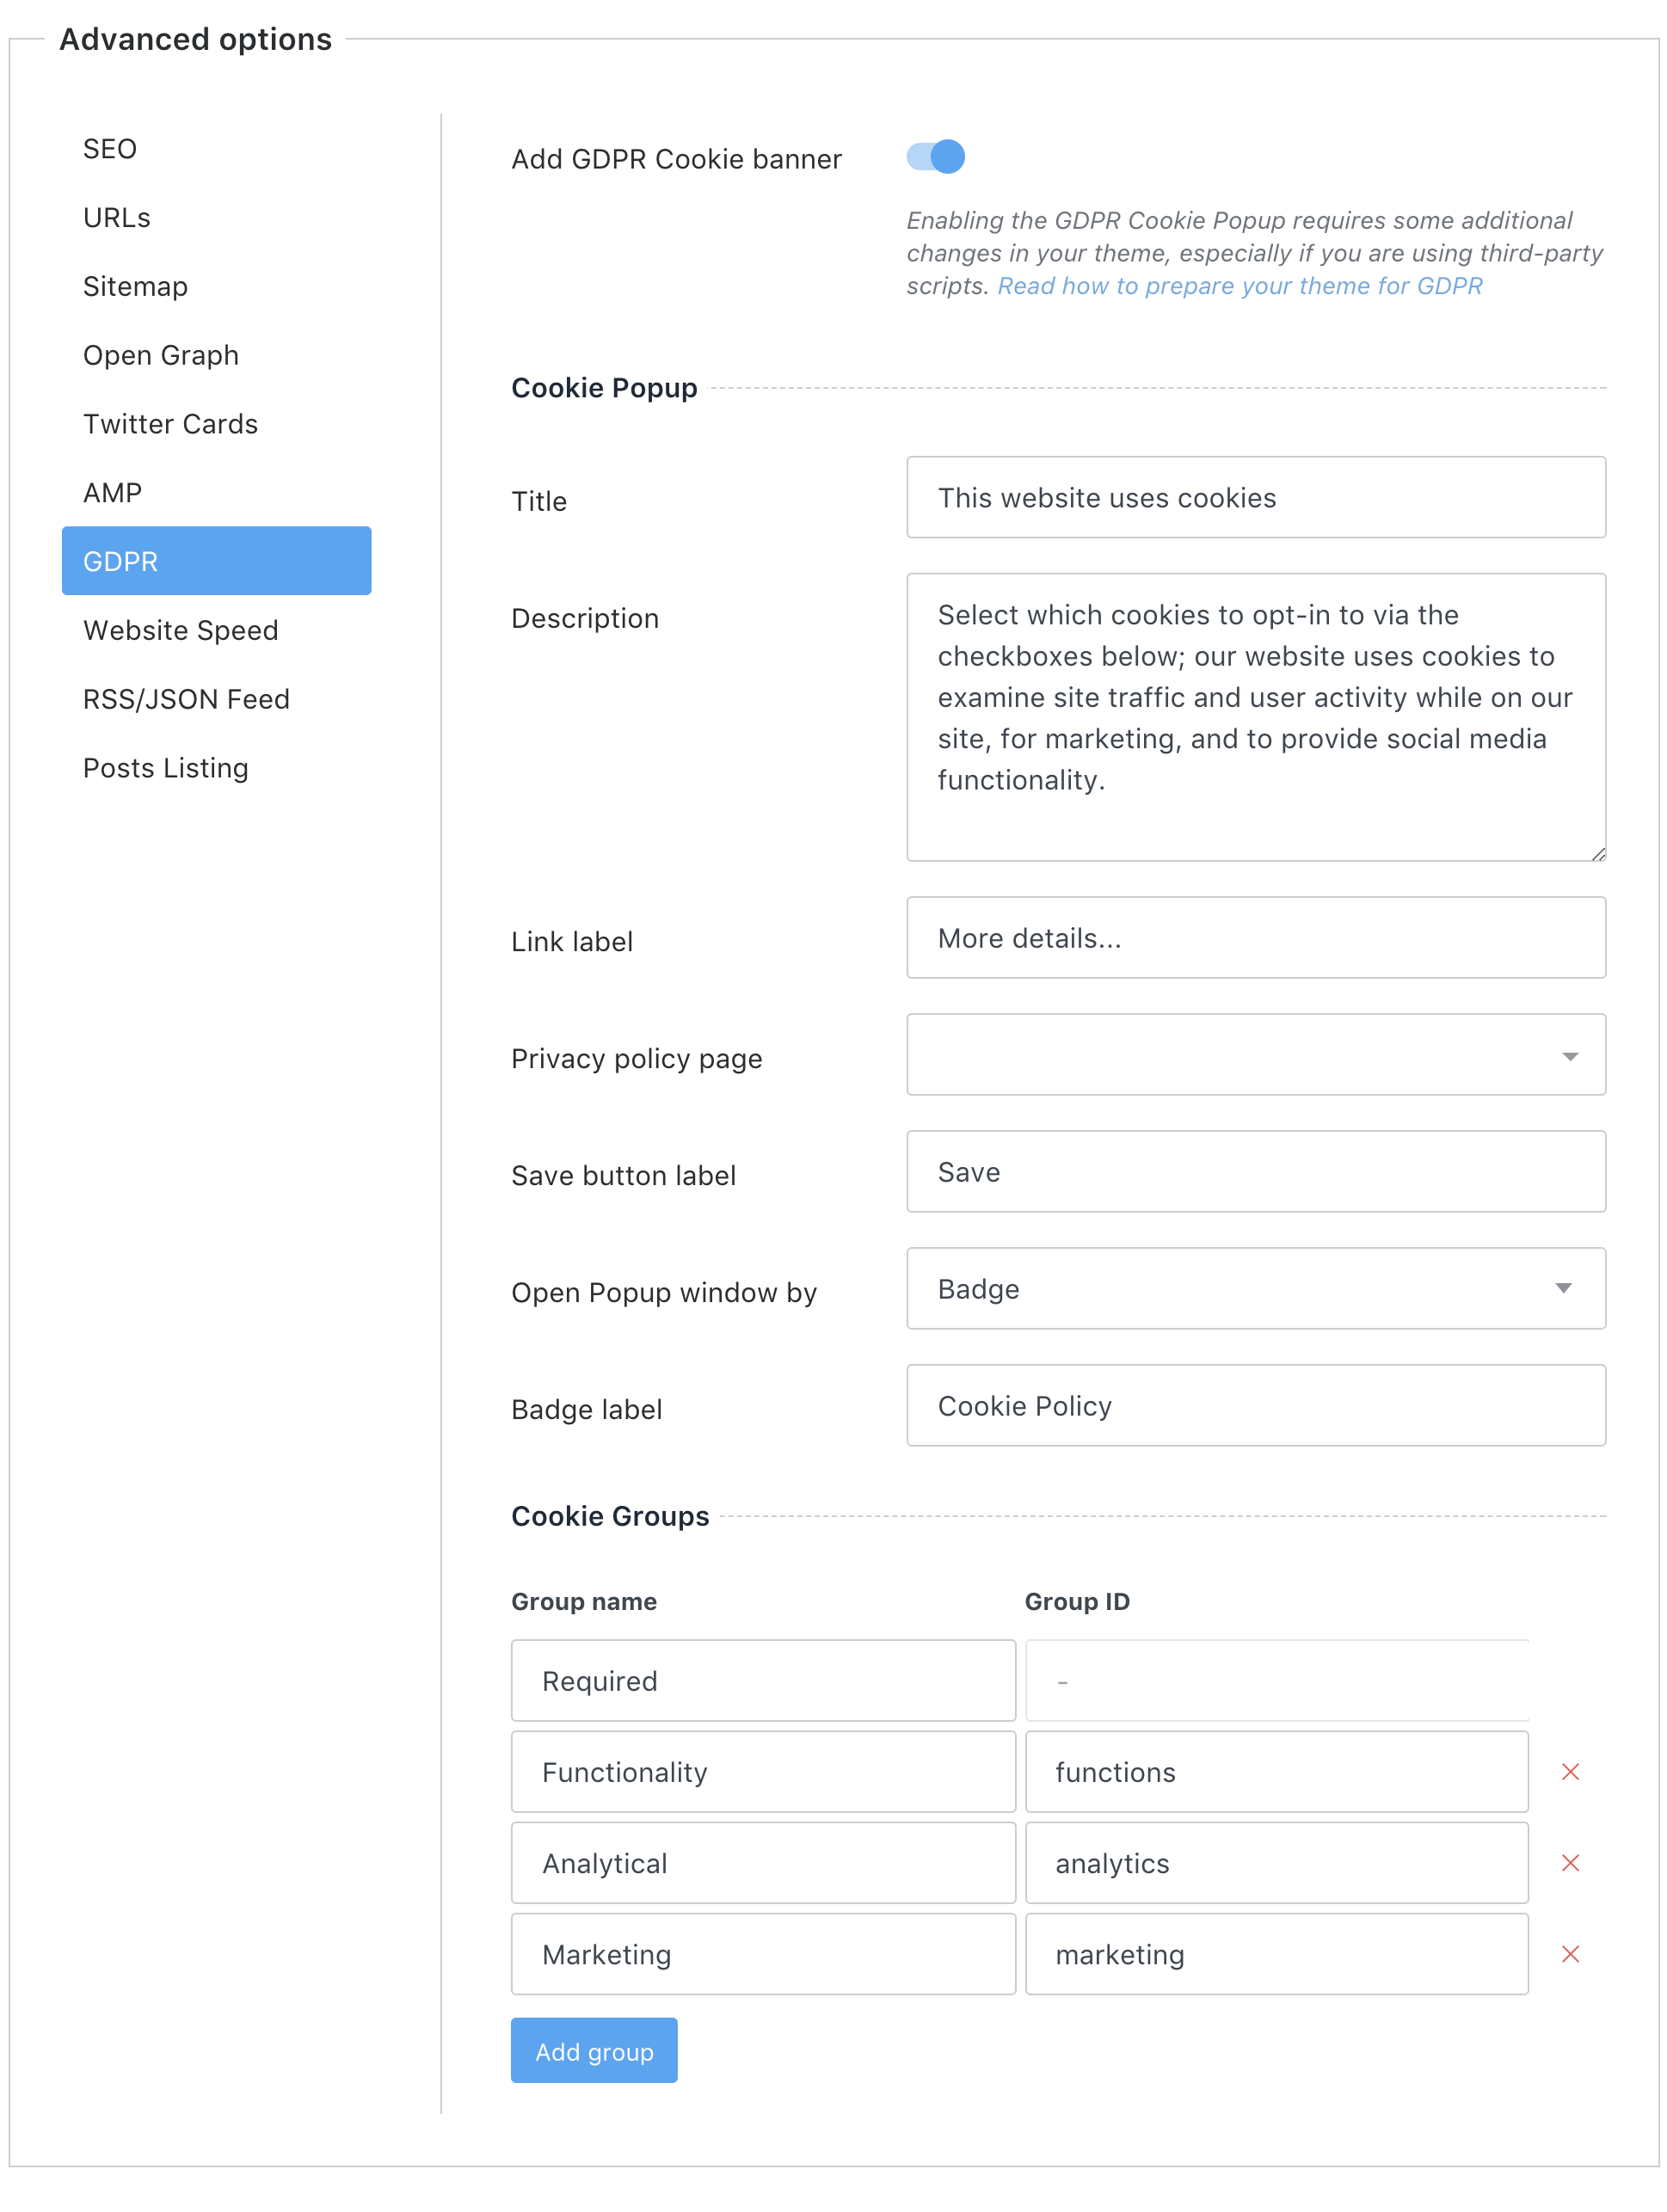Click the Title field containing website cookies text

coord(1256,497)
